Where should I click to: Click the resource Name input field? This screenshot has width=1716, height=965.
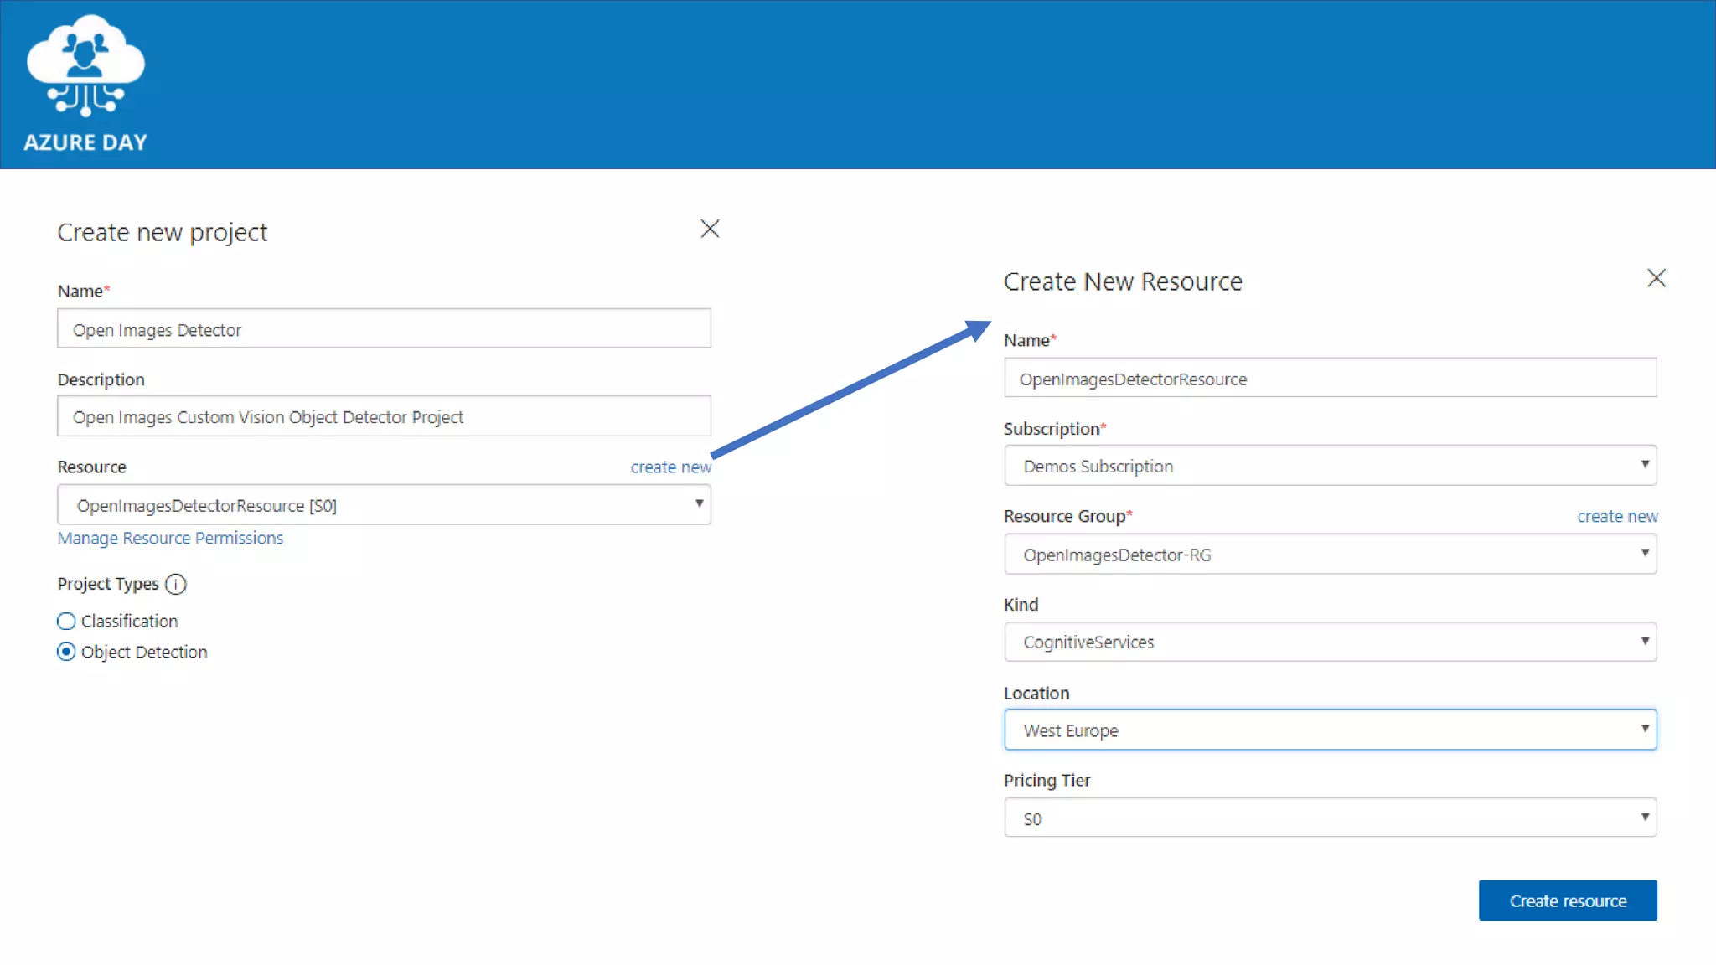coord(1330,379)
